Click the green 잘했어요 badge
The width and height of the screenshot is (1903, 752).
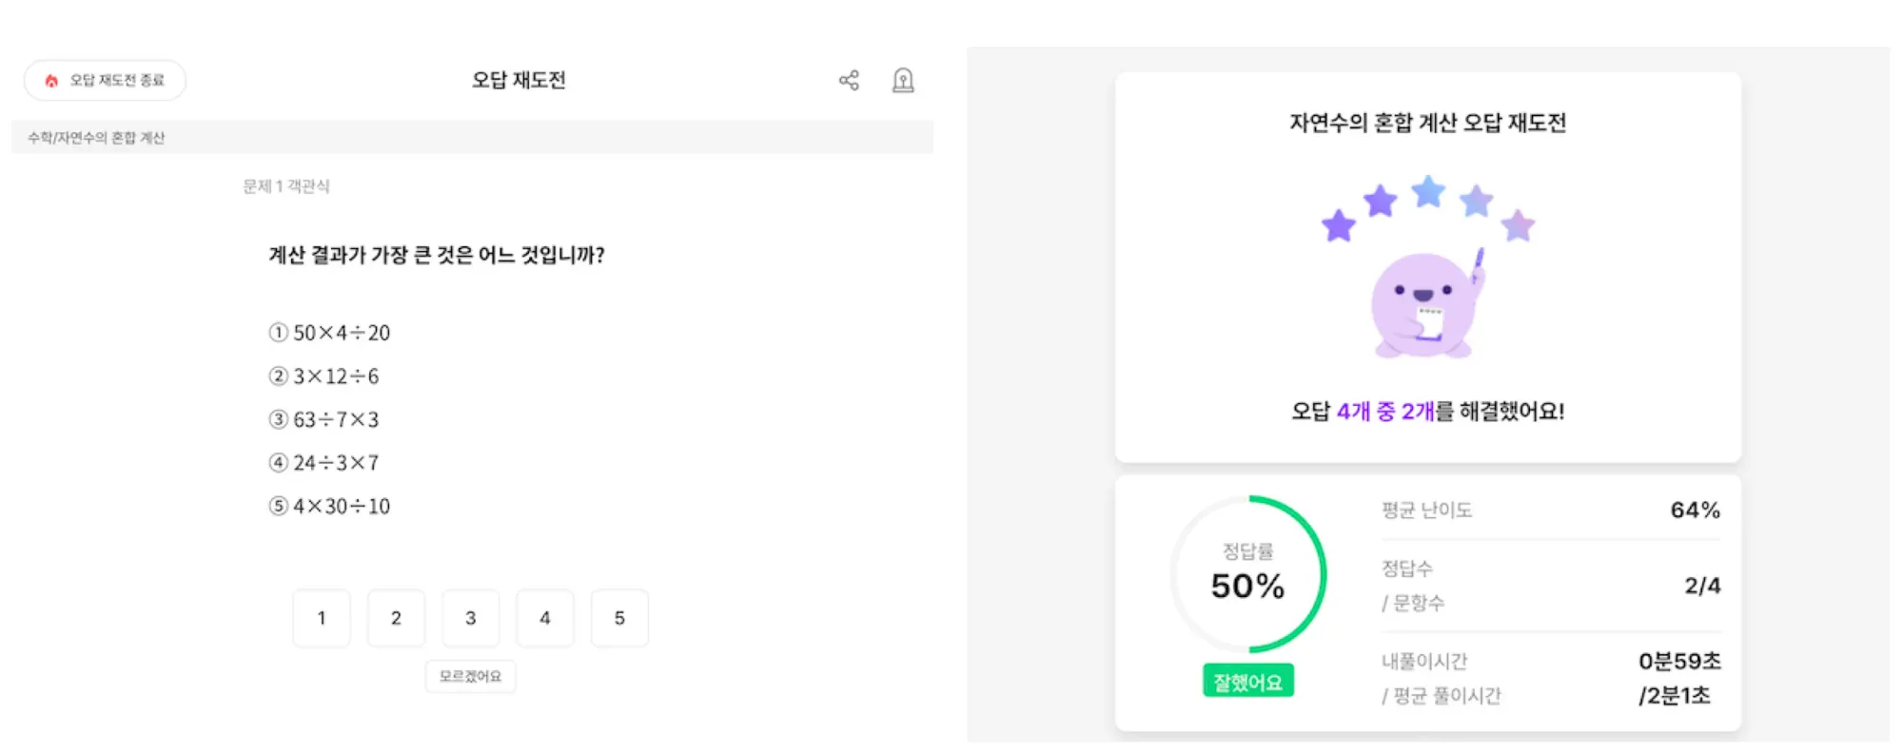tap(1247, 680)
